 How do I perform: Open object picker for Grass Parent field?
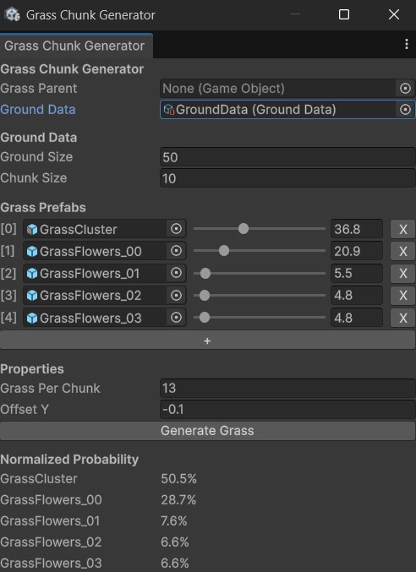pos(405,88)
